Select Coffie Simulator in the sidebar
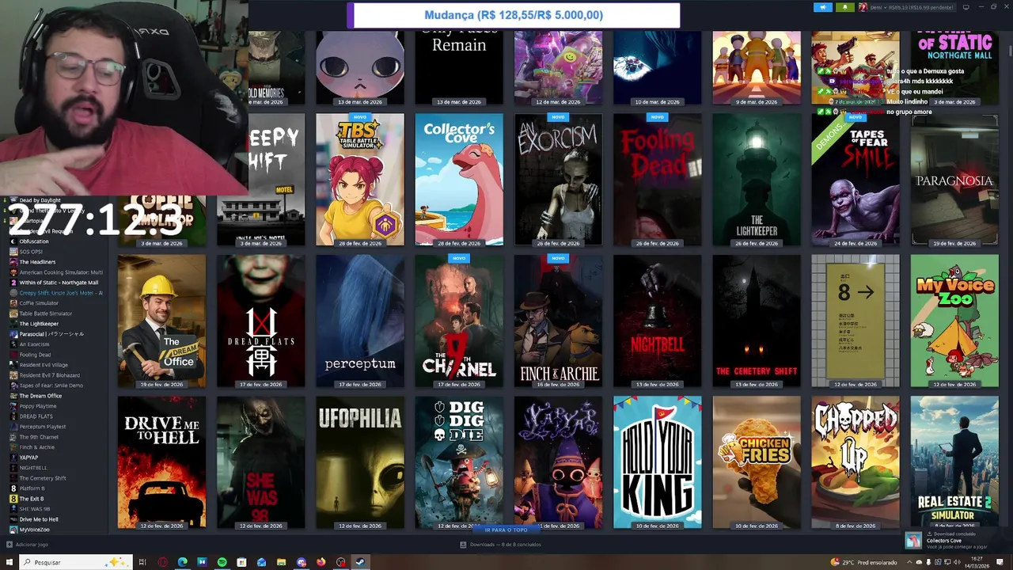The image size is (1013, 570). [39, 303]
